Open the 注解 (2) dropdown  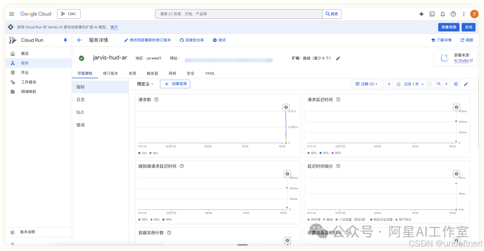pyautogui.click(x=367, y=84)
